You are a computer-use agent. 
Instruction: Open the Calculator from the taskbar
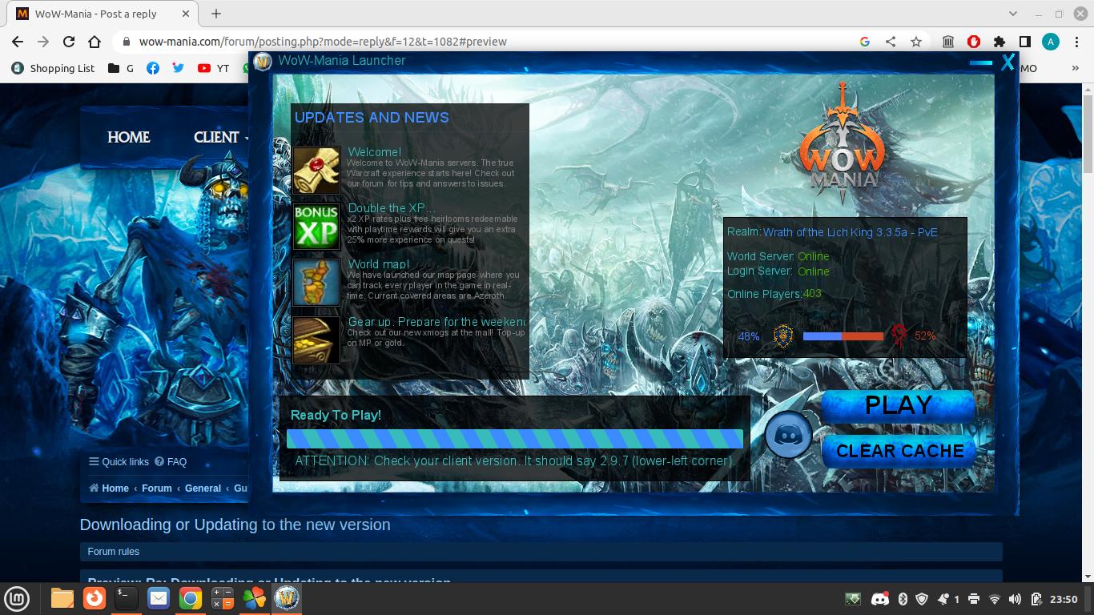pyautogui.click(x=222, y=598)
